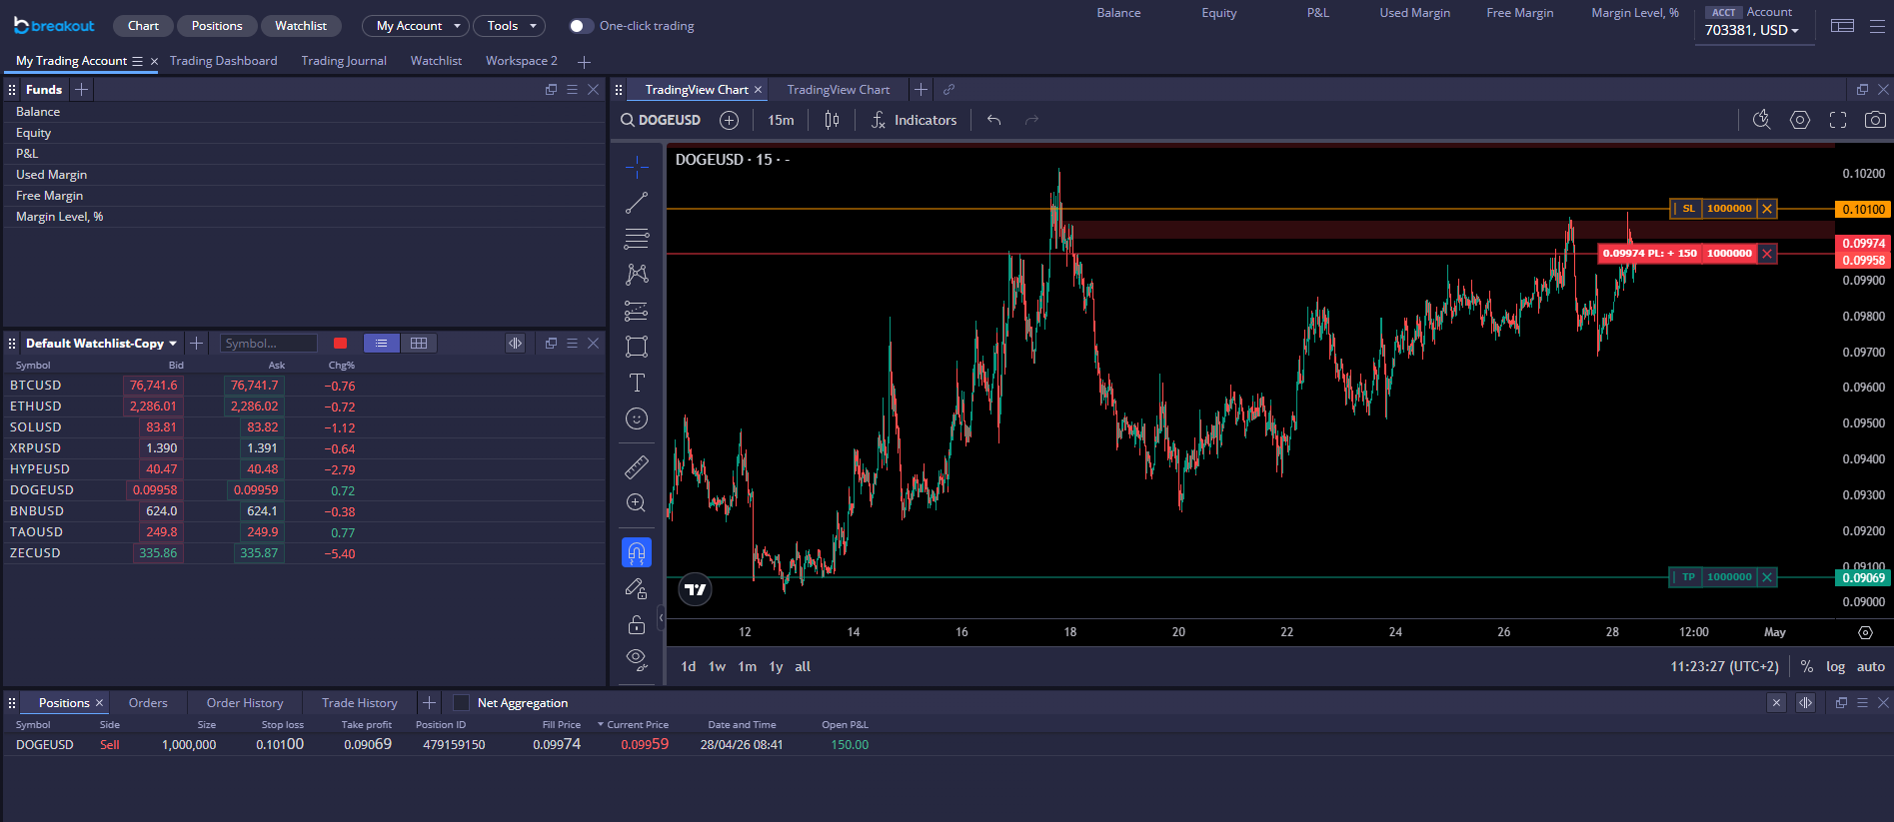Enter fullscreen chart mode
Image resolution: width=1894 pixels, height=822 pixels.
tap(1838, 120)
